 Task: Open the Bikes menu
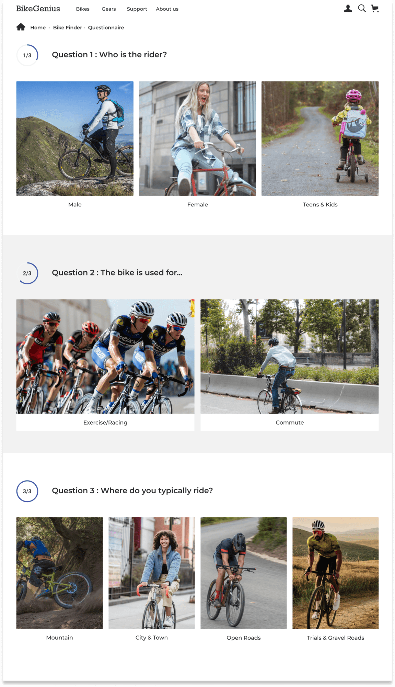83,9
